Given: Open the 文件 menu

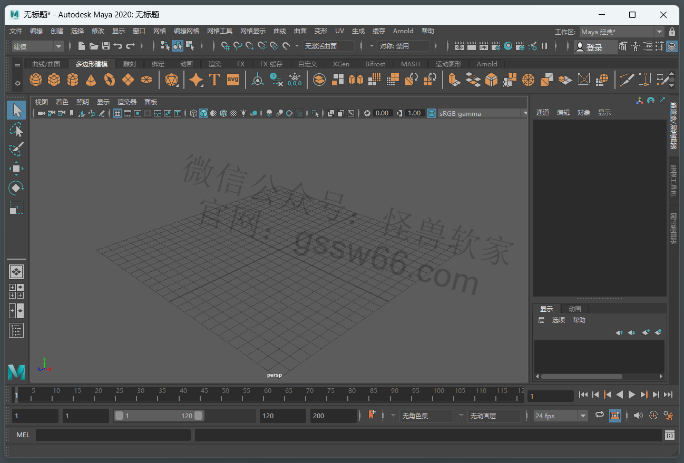Looking at the screenshot, I should click(16, 31).
